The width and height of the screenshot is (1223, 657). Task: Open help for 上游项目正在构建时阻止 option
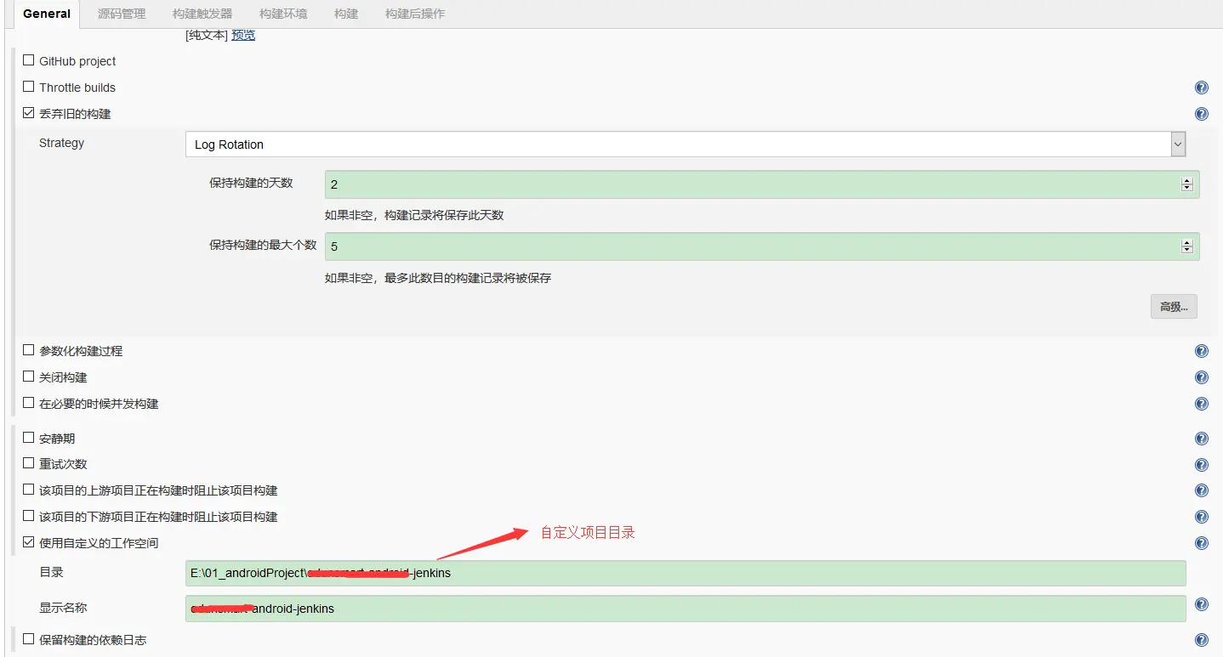tap(1201, 490)
